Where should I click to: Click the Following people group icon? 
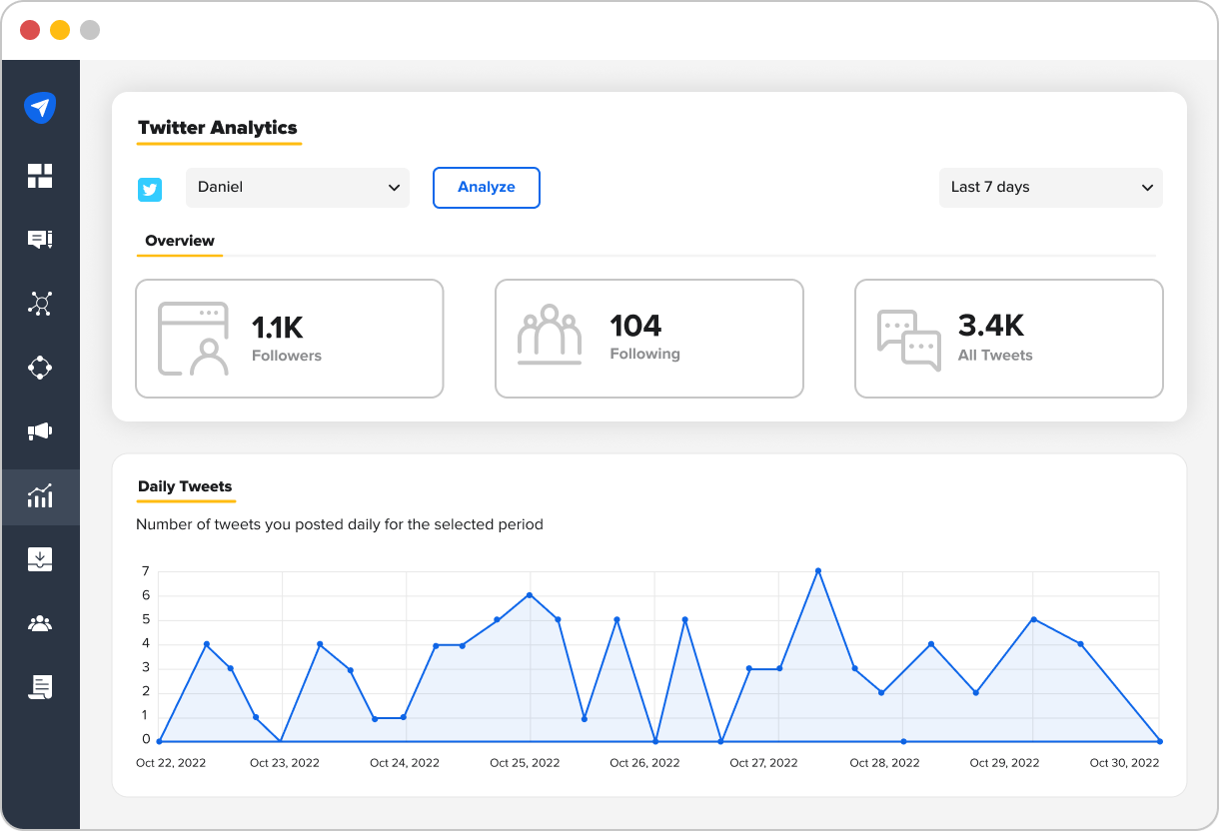click(550, 335)
